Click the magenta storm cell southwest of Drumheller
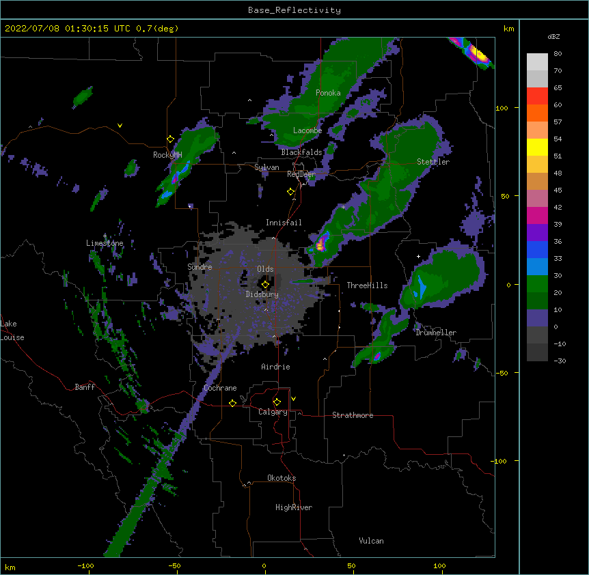Screen dimensions: 589x575 click(x=377, y=356)
